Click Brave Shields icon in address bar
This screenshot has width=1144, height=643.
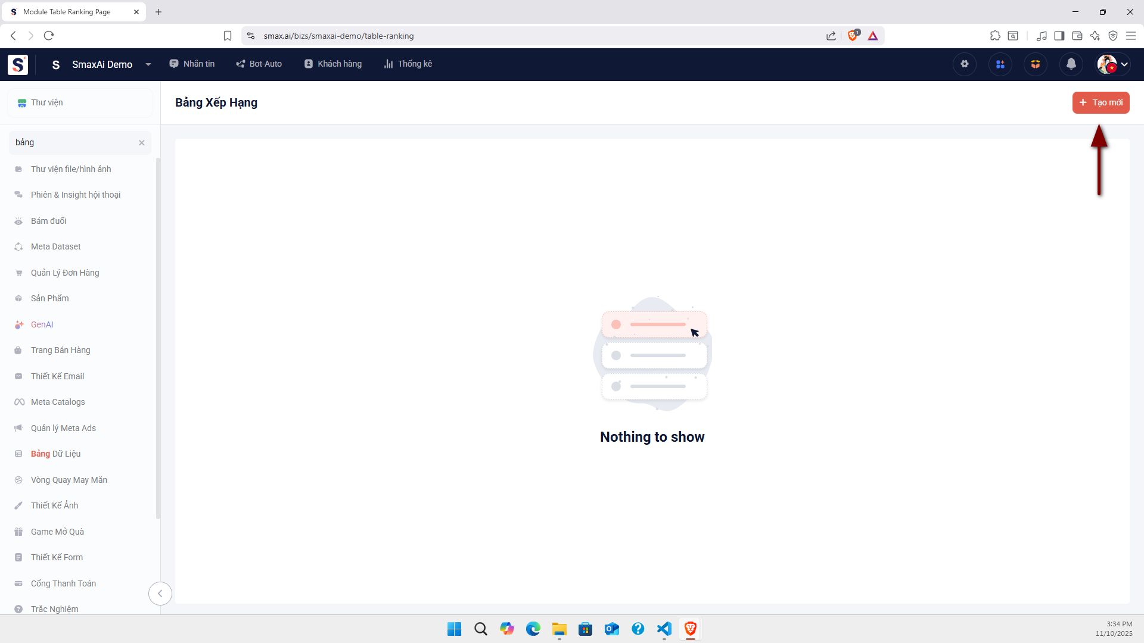tap(853, 36)
